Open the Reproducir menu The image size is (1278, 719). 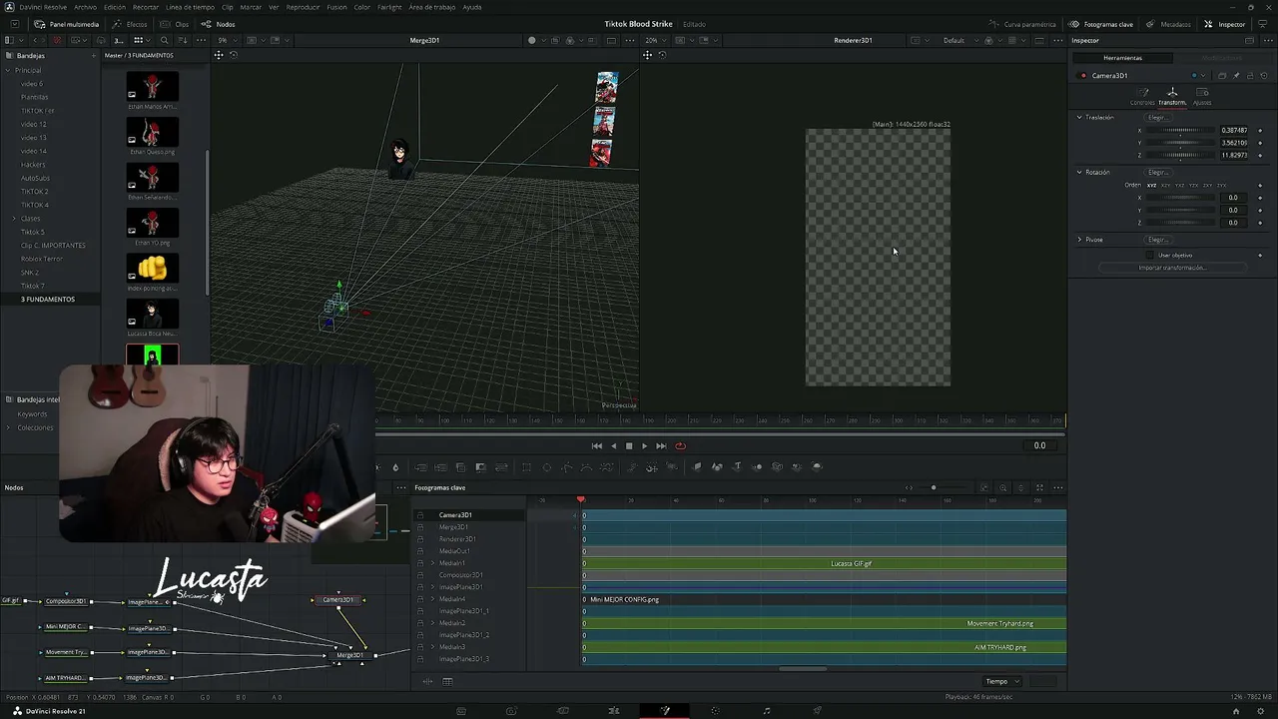coord(303,7)
